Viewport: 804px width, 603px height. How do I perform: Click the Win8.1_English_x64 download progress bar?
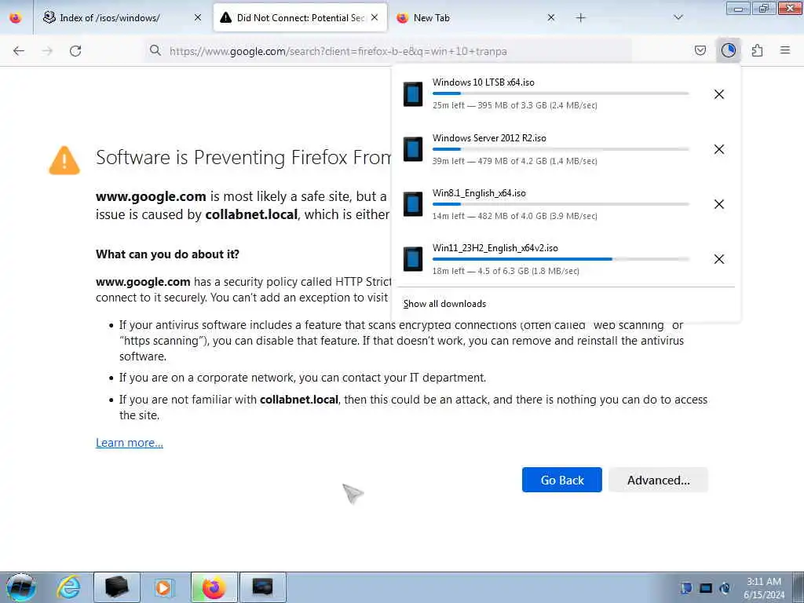coord(561,204)
